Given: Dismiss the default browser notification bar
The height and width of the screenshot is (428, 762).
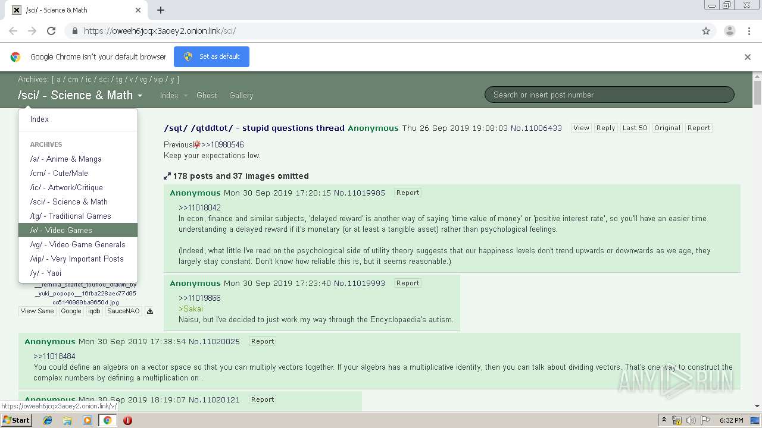Looking at the screenshot, I should coord(748,57).
